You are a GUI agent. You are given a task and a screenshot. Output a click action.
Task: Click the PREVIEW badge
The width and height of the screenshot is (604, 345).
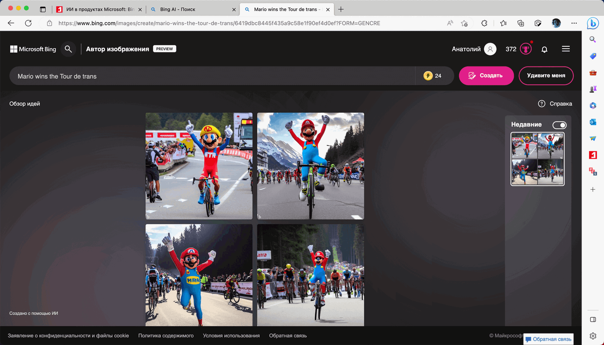click(165, 49)
